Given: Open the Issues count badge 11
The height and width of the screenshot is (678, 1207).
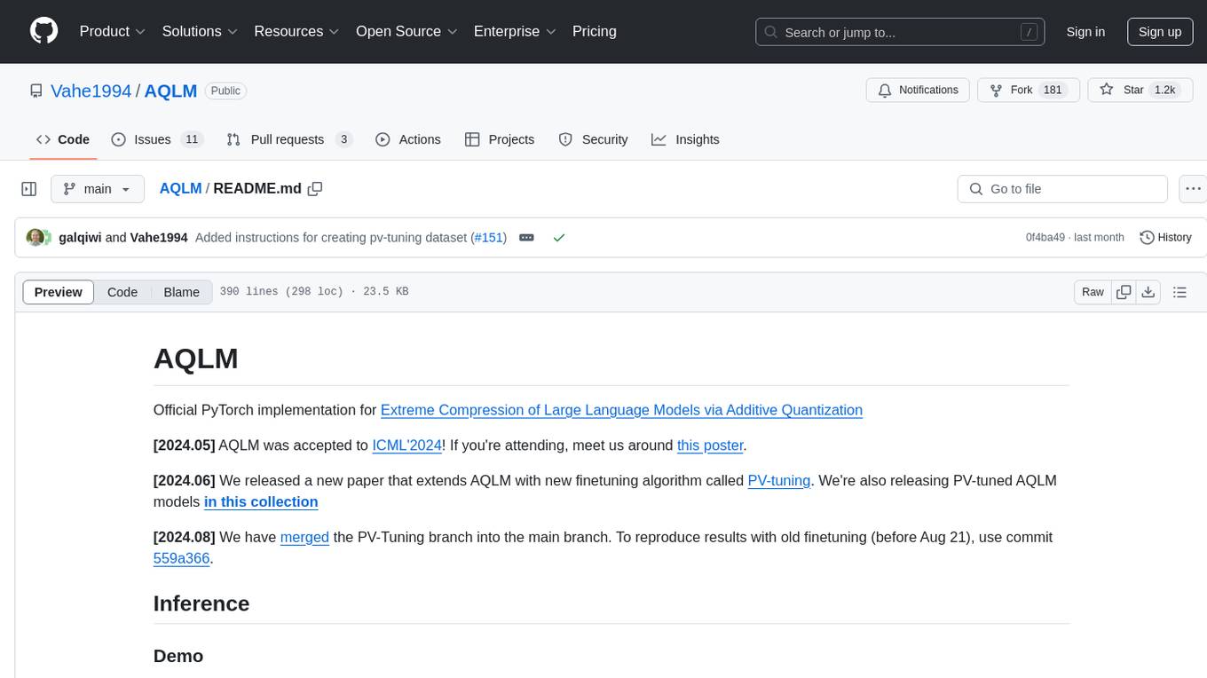Looking at the screenshot, I should (x=191, y=139).
